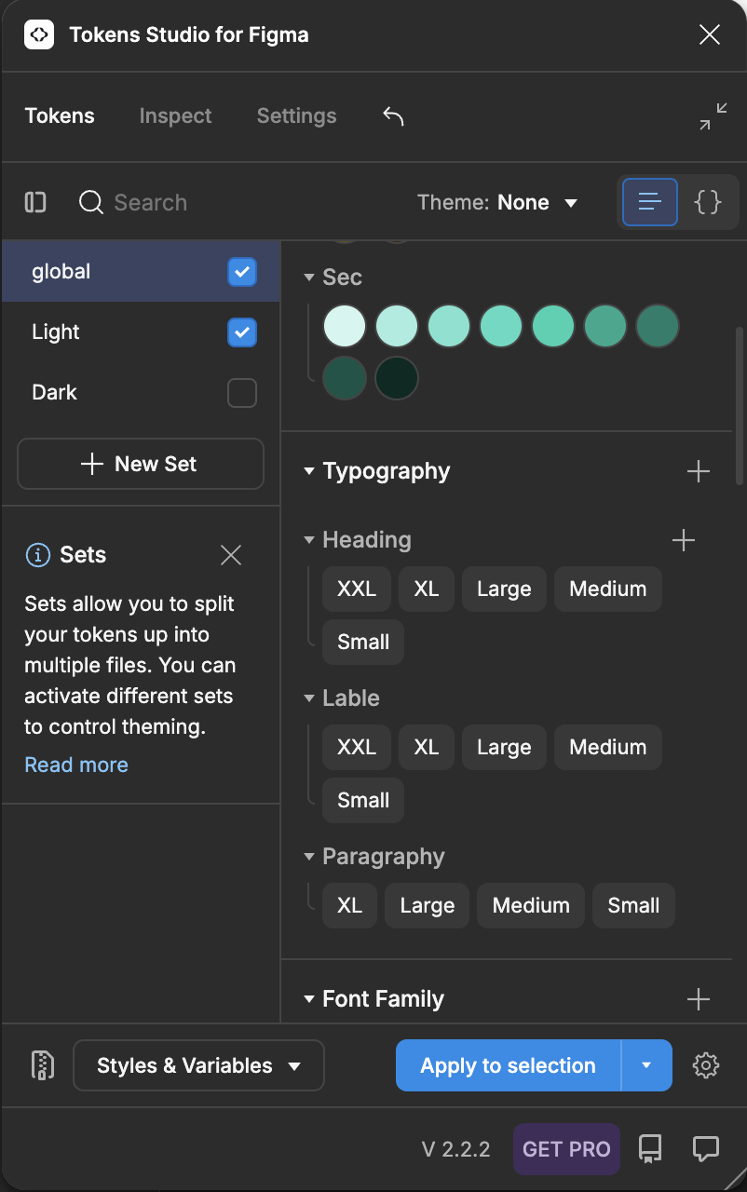Switch to JSON view braces icon
The width and height of the screenshot is (747, 1192).
coord(709,202)
